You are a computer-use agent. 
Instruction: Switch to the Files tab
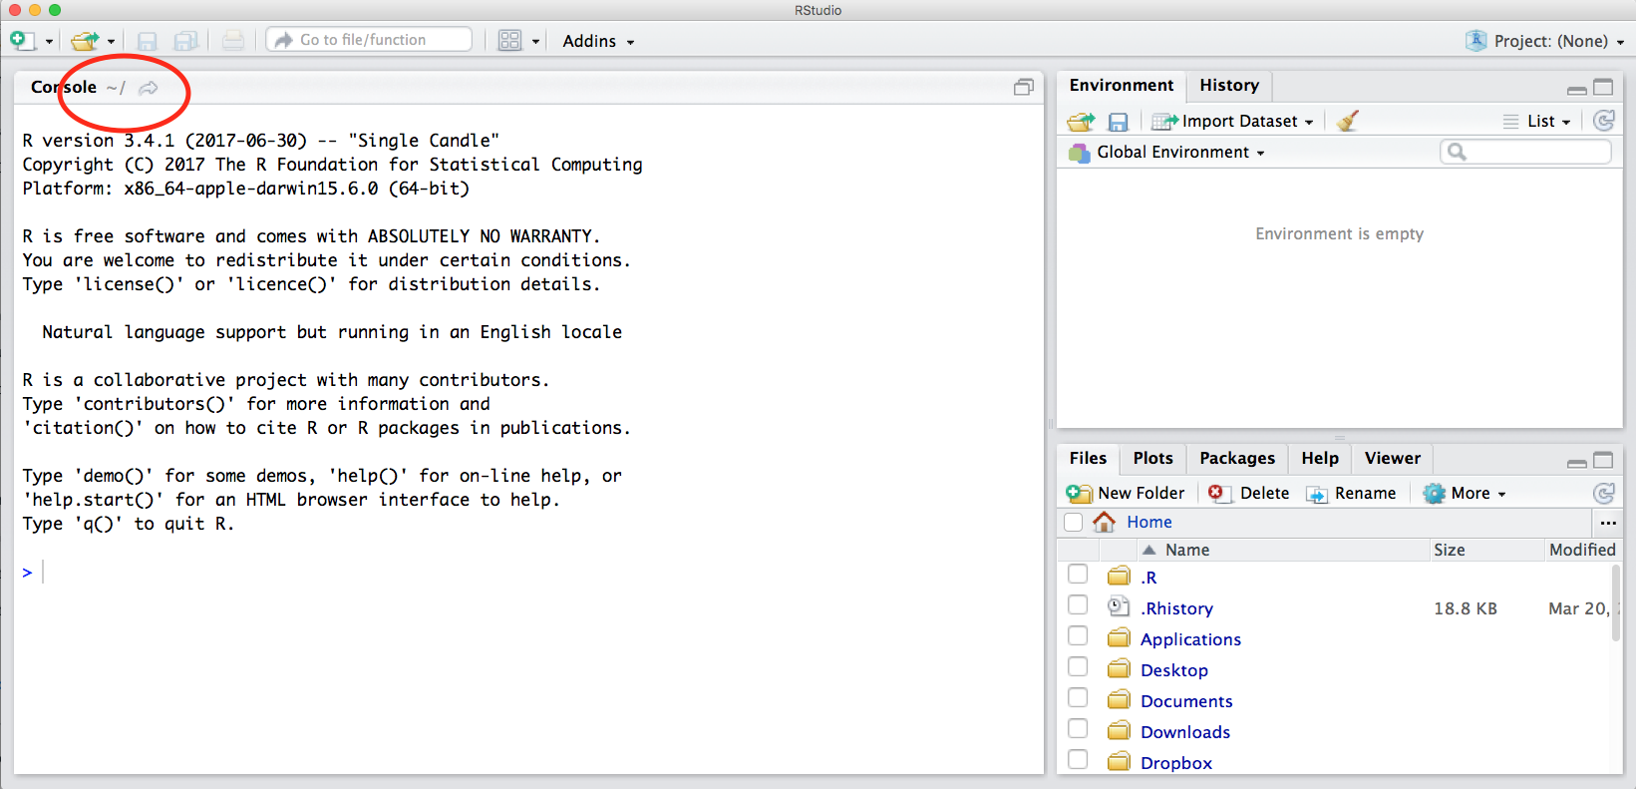[1088, 459]
